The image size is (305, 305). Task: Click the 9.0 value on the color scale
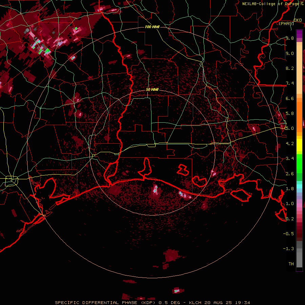[x=290, y=53]
